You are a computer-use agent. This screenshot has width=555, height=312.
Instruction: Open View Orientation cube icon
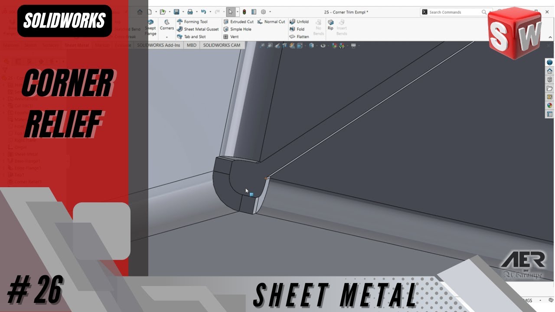(300, 45)
